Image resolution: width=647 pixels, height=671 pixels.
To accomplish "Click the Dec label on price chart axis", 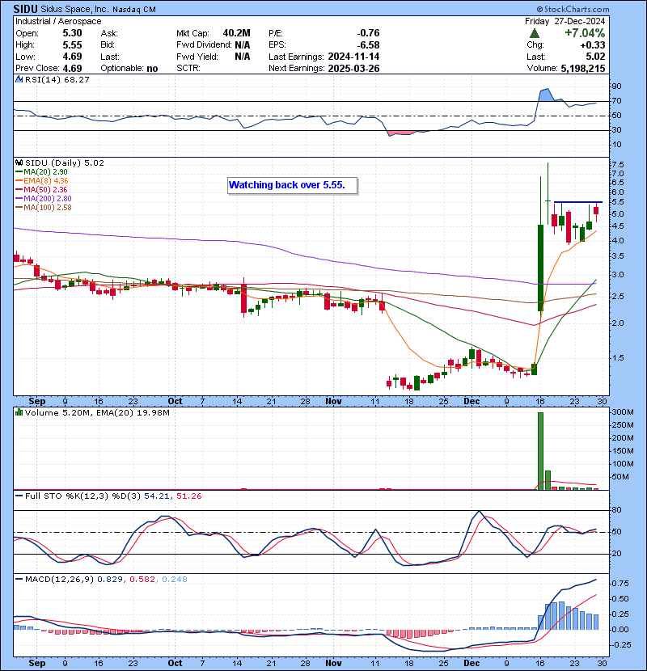I will coord(472,402).
